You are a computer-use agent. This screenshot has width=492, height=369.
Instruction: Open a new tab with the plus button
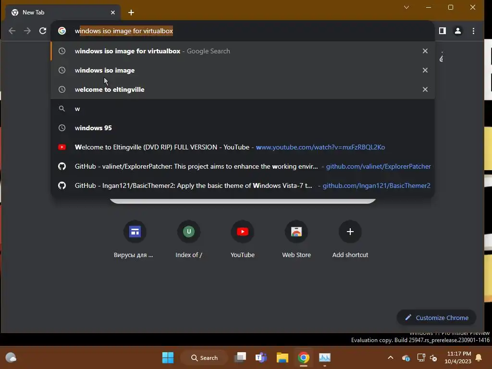tap(131, 12)
